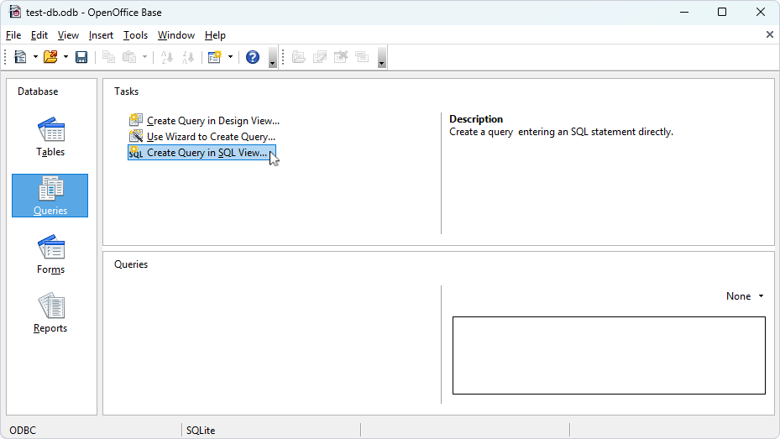Open OpenOffice Help via question mark icon

253,57
